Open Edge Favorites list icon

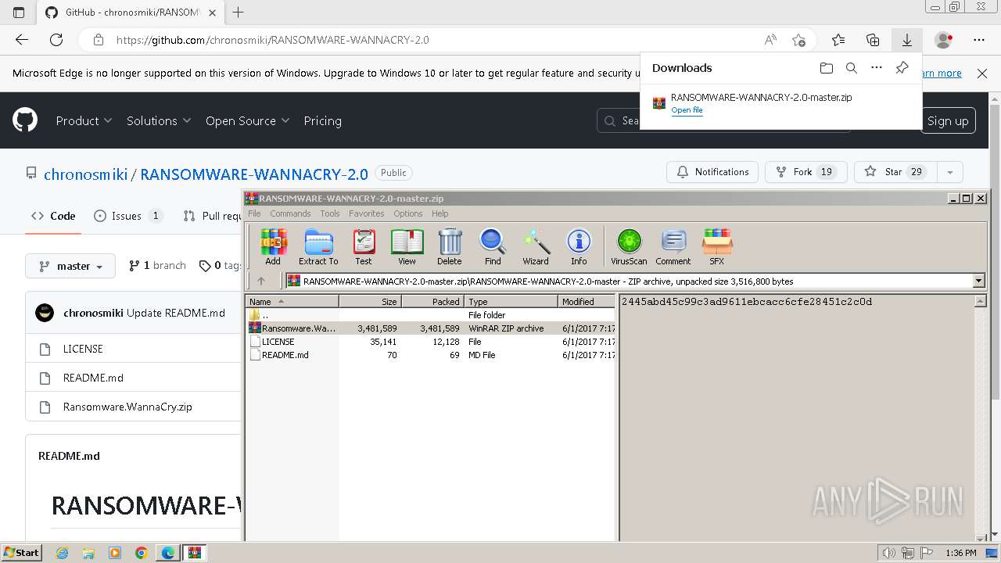(x=838, y=40)
